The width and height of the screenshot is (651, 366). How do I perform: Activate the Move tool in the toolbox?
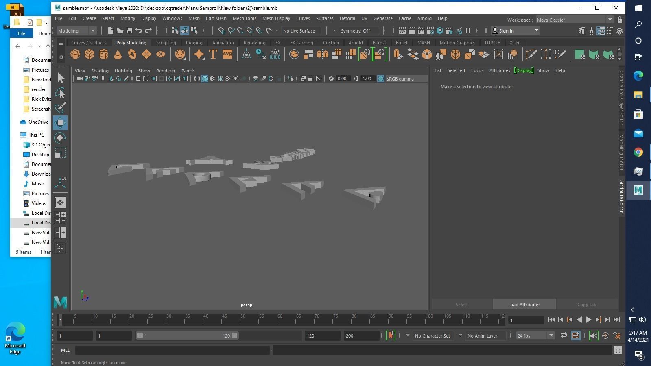(x=60, y=123)
